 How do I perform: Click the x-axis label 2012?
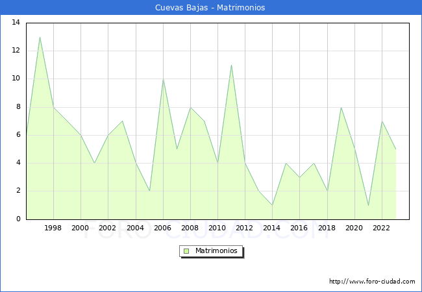244,228
